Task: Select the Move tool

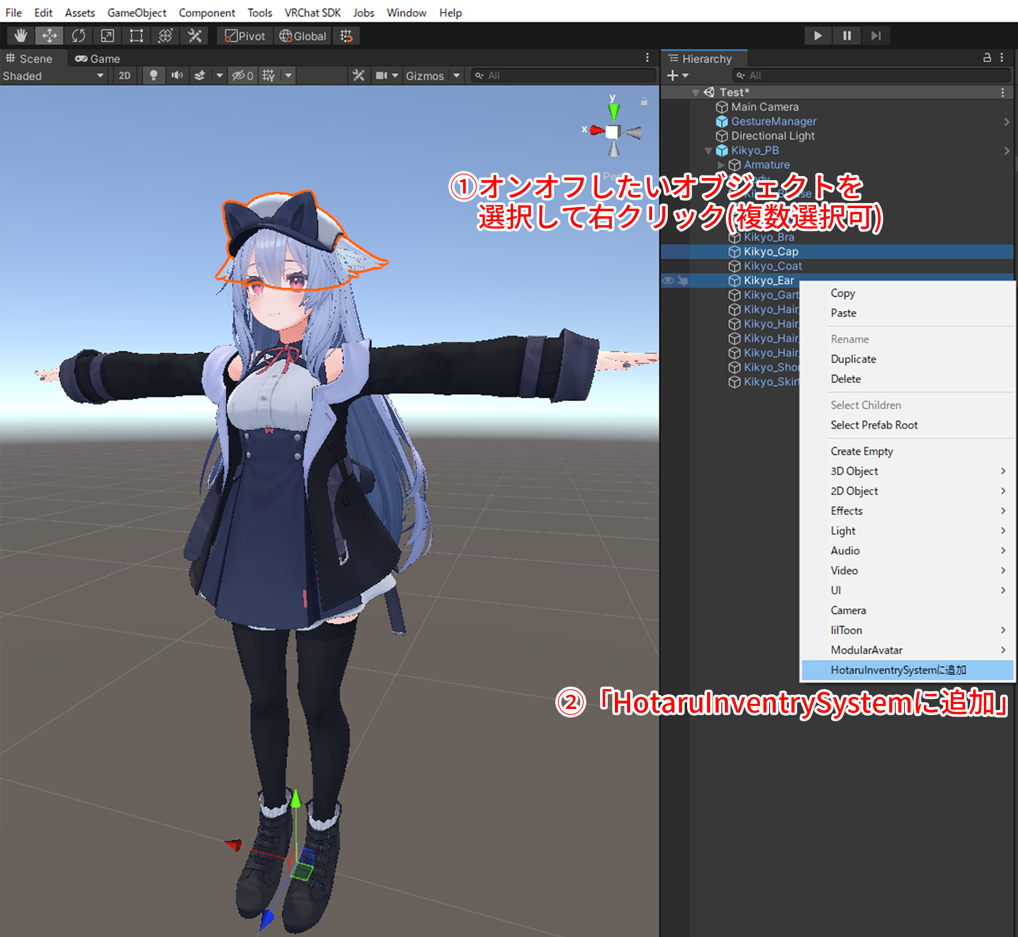Action: click(x=49, y=36)
